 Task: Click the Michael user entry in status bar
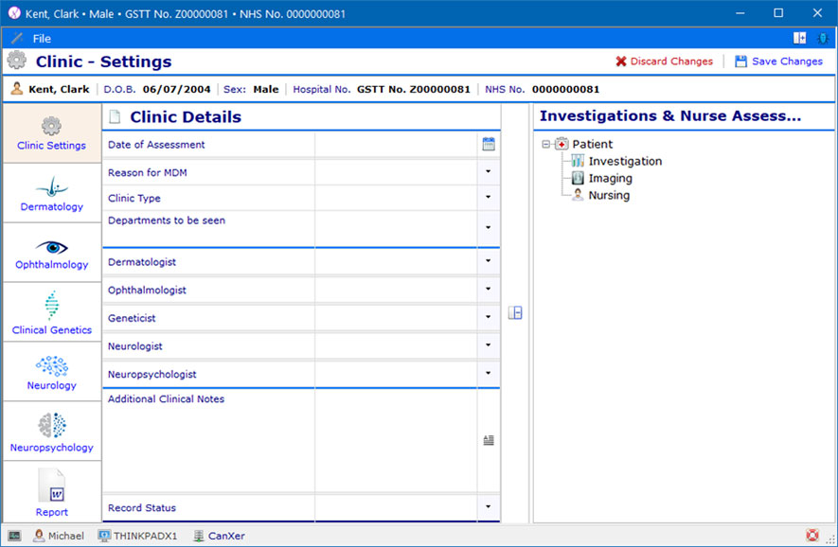[x=59, y=536]
